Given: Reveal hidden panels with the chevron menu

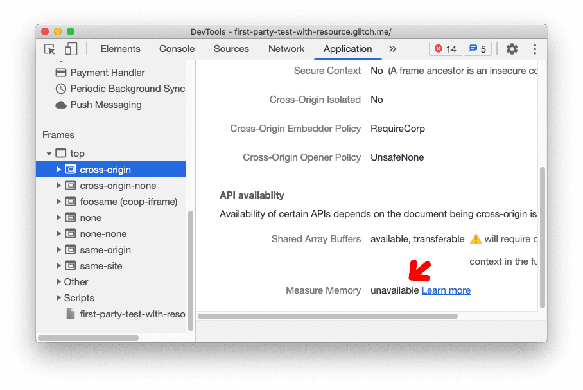Looking at the screenshot, I should (x=392, y=49).
